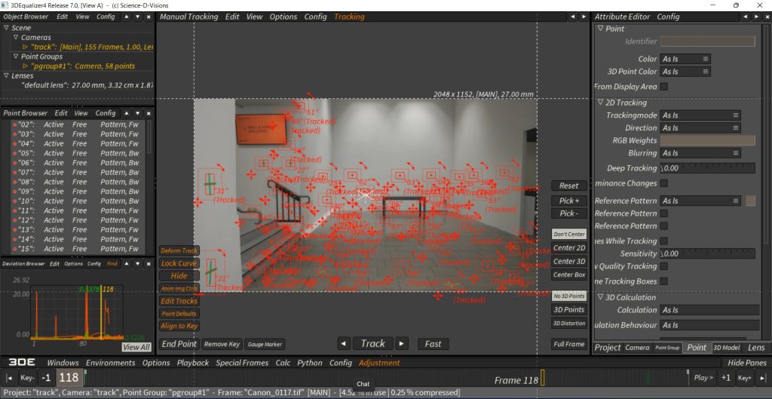Click the End Point button
This screenshot has height=399, width=772.
tap(179, 344)
